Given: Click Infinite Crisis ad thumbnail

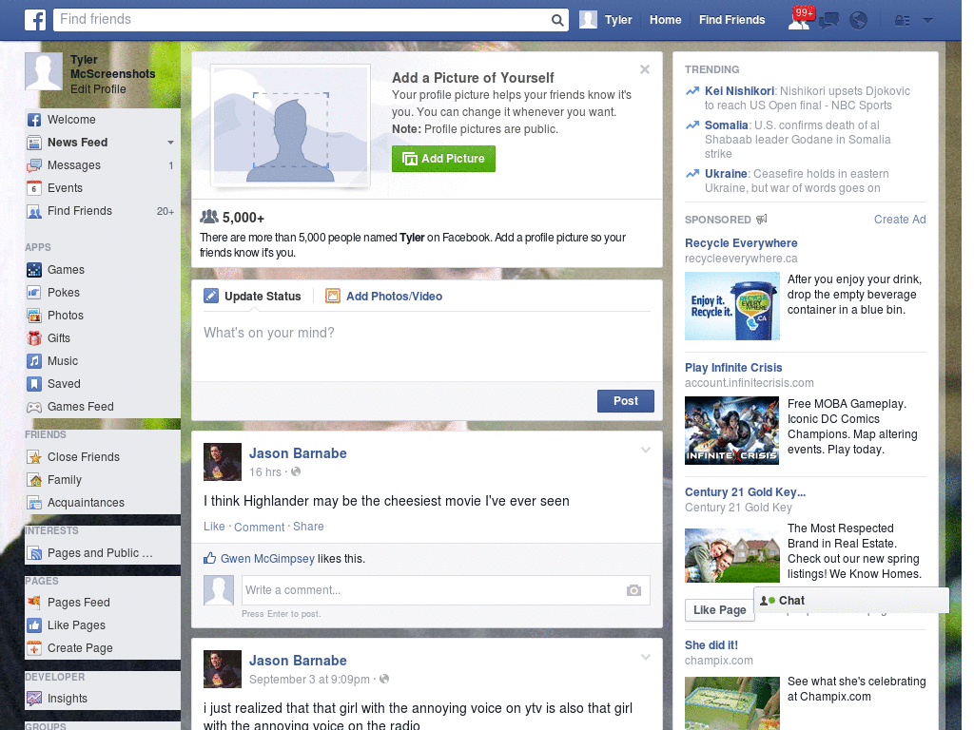Looking at the screenshot, I should (x=731, y=431).
